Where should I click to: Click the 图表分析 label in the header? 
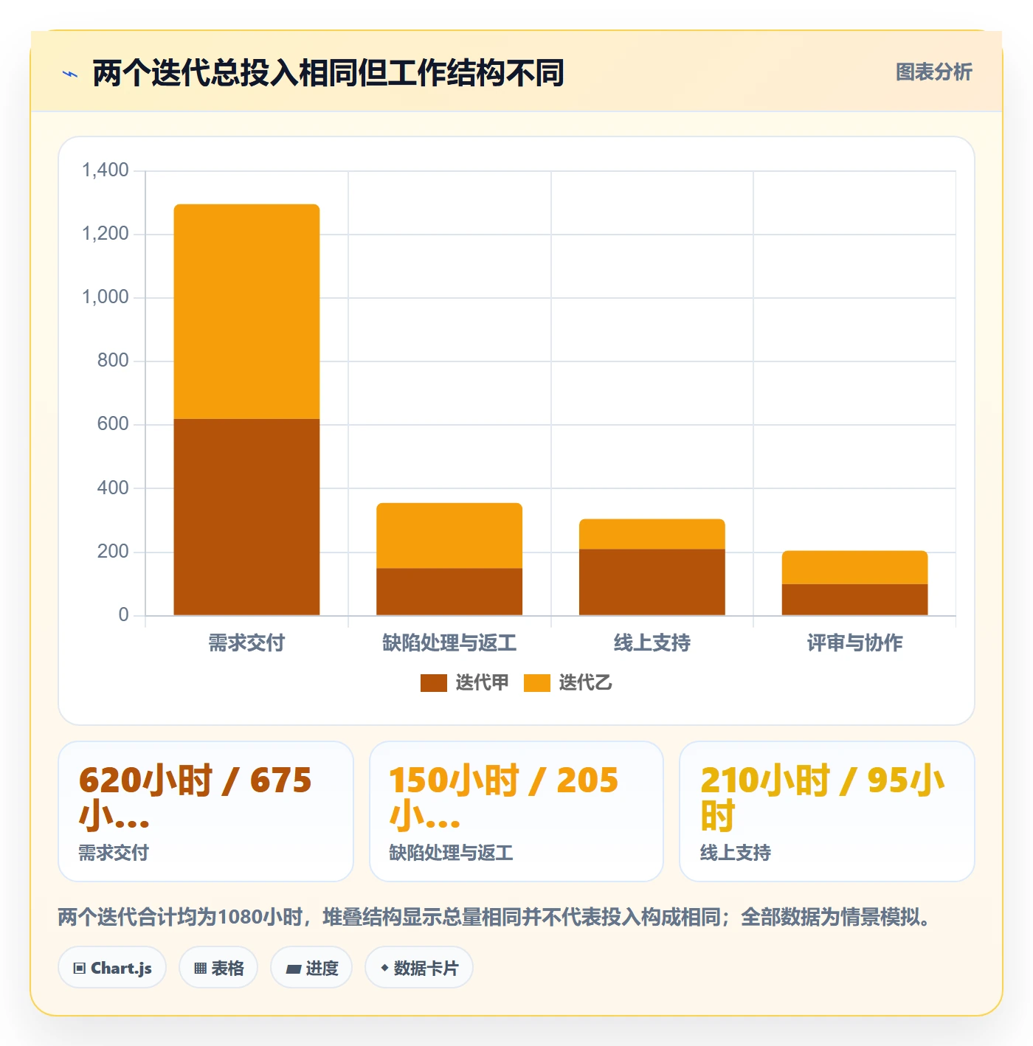coord(933,72)
